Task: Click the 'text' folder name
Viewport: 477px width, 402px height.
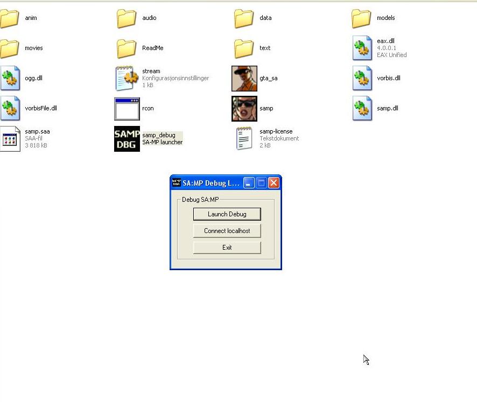Action: (265, 48)
